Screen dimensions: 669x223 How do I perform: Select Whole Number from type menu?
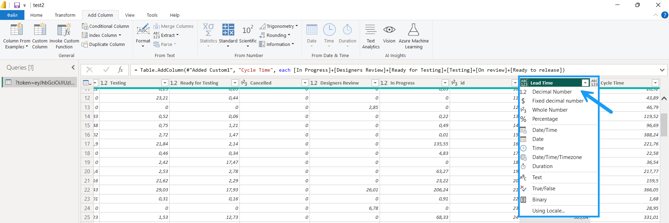(550, 110)
